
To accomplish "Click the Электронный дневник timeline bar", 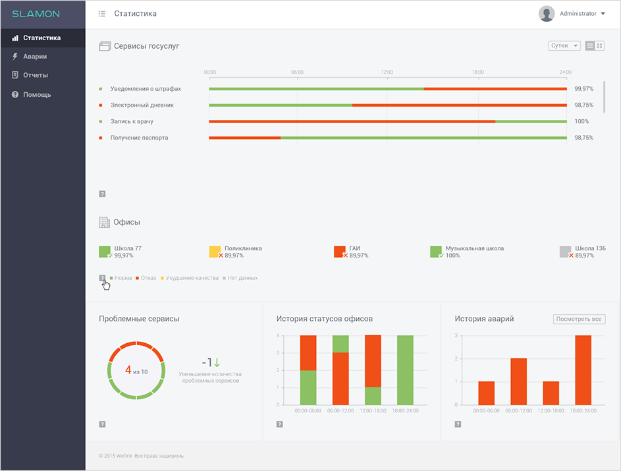I will point(388,105).
